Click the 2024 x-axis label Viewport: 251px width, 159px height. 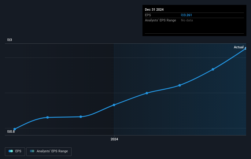coord(114,139)
